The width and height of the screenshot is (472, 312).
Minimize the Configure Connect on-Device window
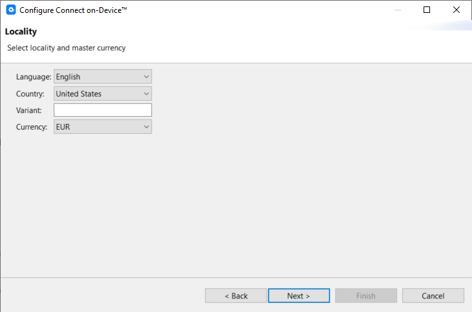(397, 10)
